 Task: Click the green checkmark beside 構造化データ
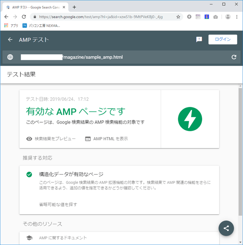(29, 175)
